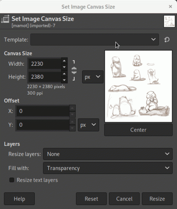
Task: Click the Cancel button
Action: point(124,199)
